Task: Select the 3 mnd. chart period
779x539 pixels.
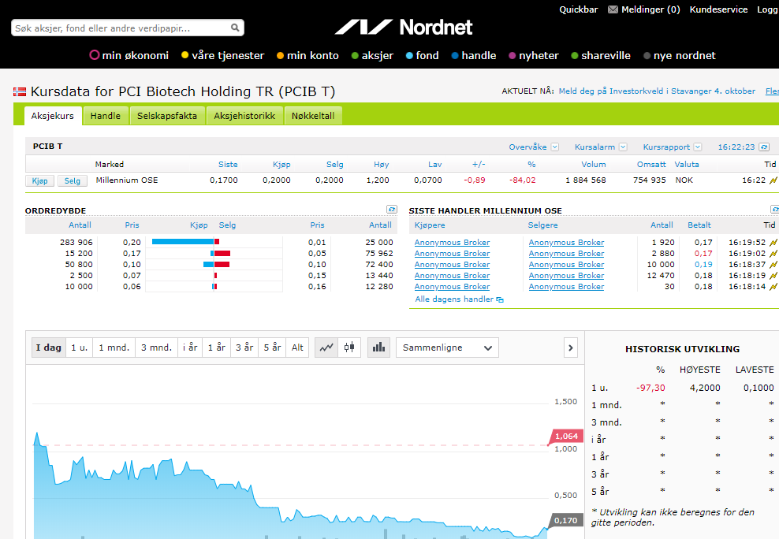Action: (x=156, y=348)
